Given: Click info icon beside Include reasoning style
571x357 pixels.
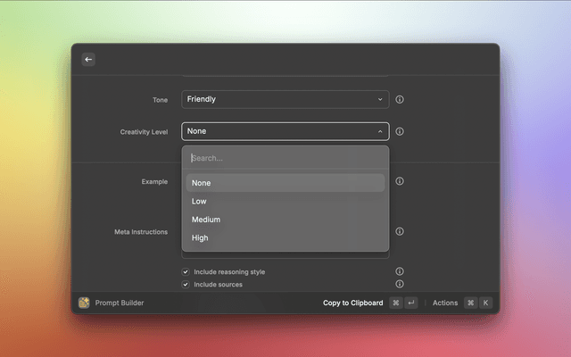Looking at the screenshot, I should (400, 271).
